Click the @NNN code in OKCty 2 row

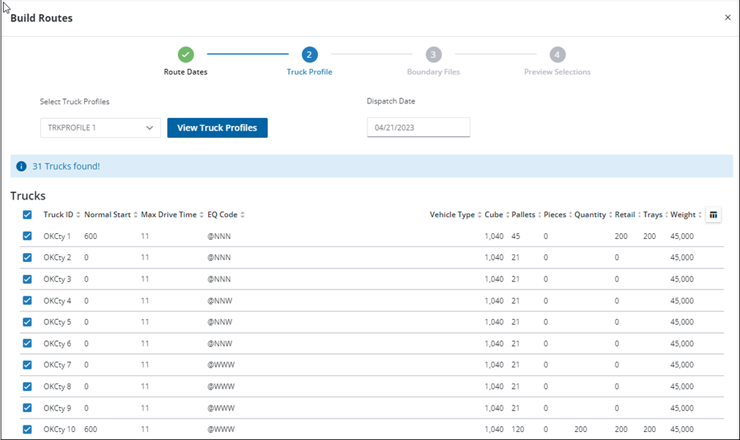pos(219,257)
